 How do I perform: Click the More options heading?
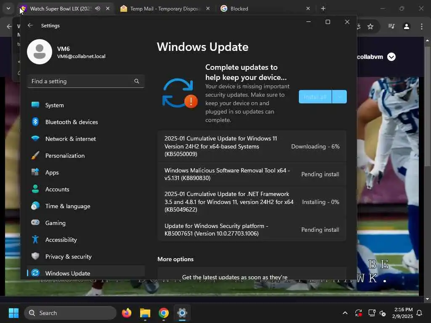176,259
